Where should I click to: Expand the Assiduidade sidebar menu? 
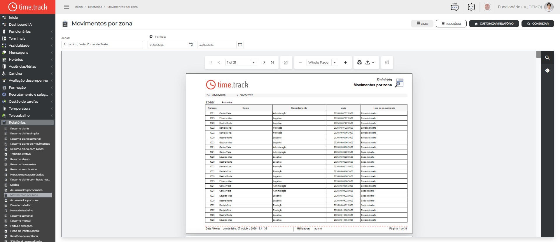point(28,45)
